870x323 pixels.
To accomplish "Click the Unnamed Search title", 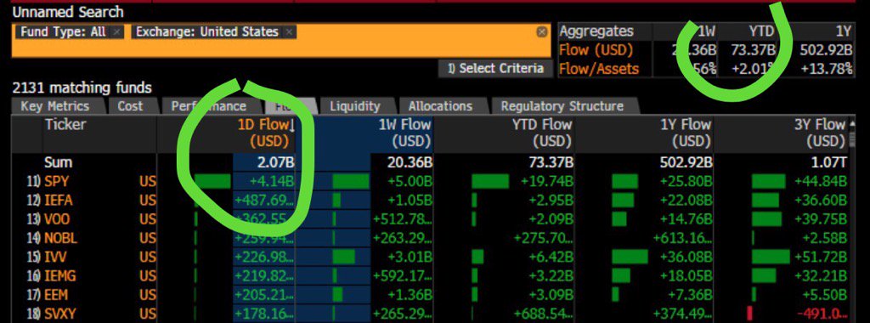I will pos(68,12).
